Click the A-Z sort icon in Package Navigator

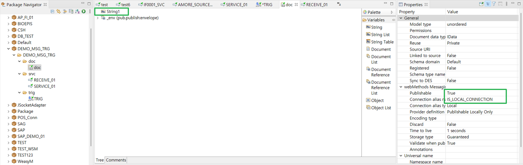coord(77,11)
